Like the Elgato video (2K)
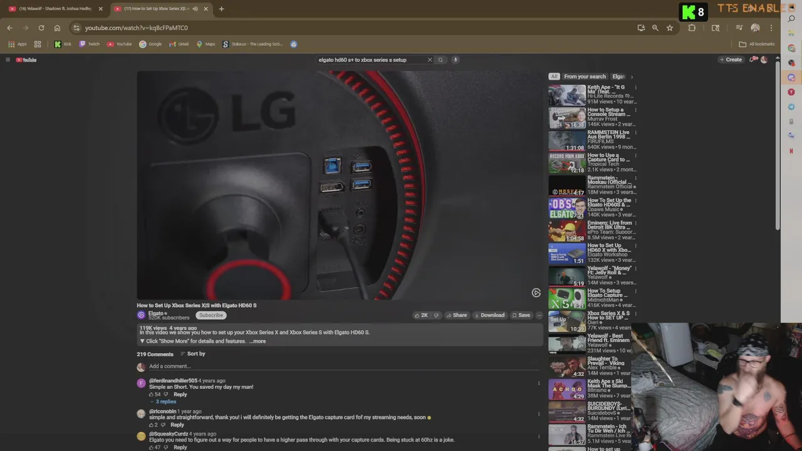This screenshot has height=451, width=802. click(x=421, y=315)
